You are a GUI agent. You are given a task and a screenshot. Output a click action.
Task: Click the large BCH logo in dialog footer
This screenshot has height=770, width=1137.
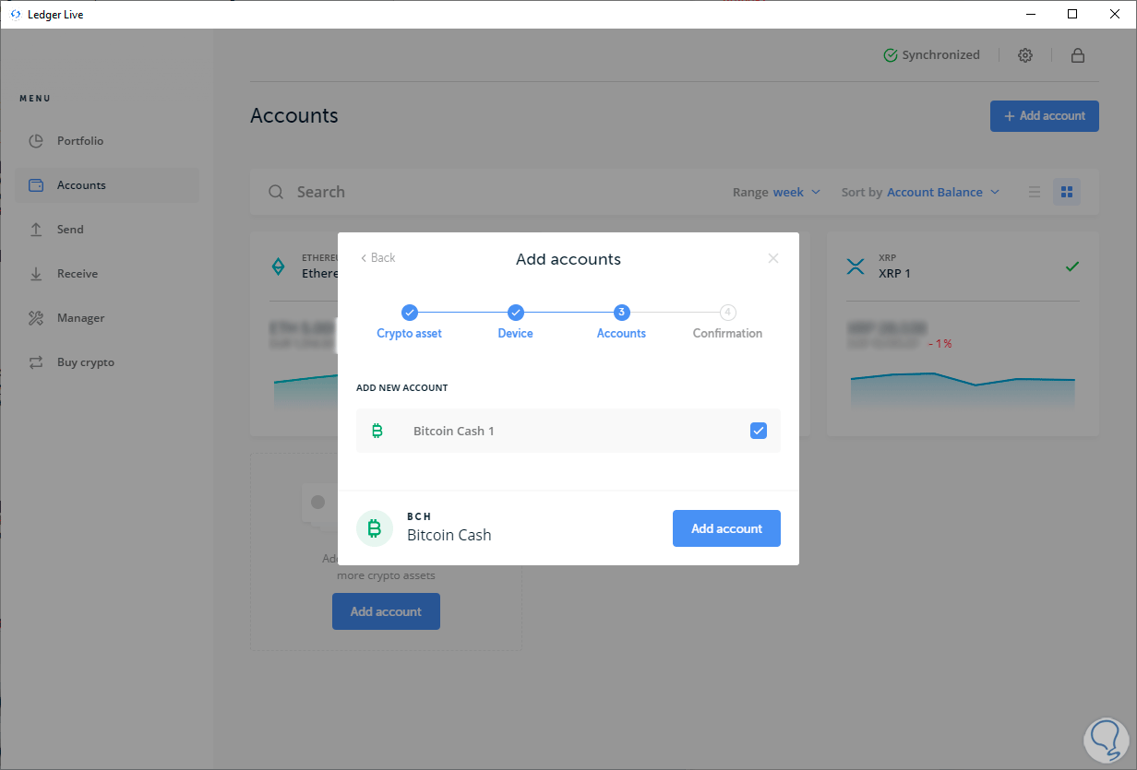click(x=374, y=528)
